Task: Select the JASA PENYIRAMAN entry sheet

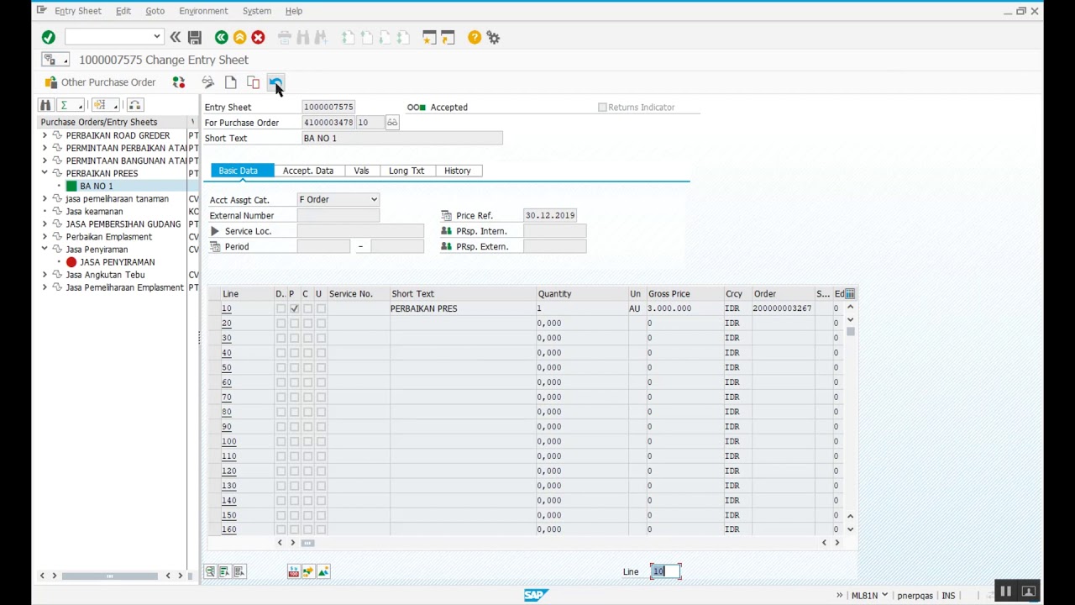Action: (x=117, y=262)
